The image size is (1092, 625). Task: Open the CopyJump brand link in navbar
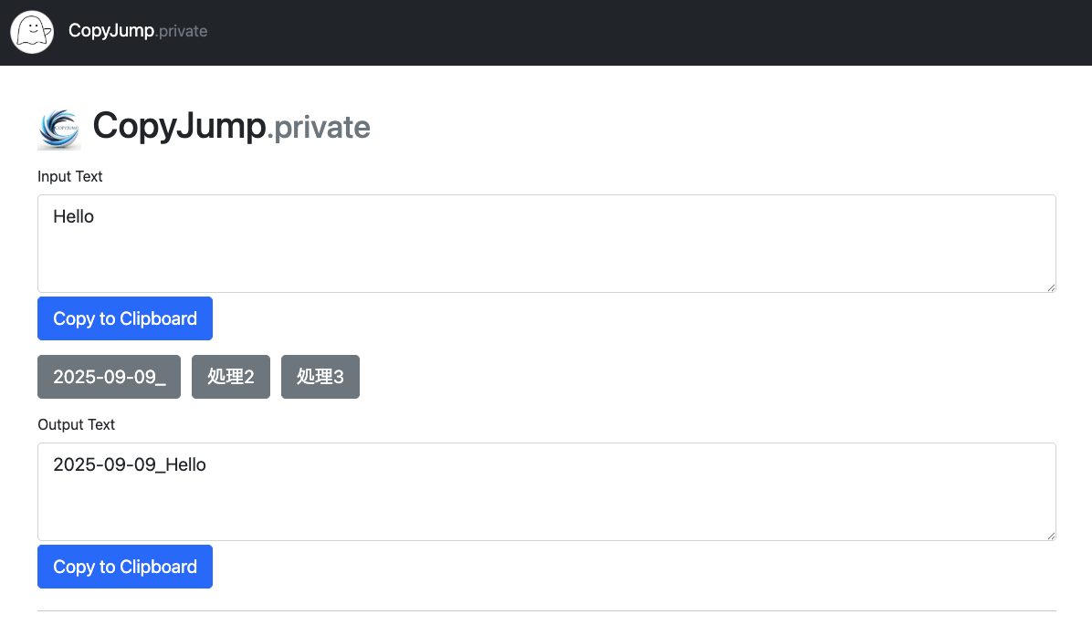110,31
